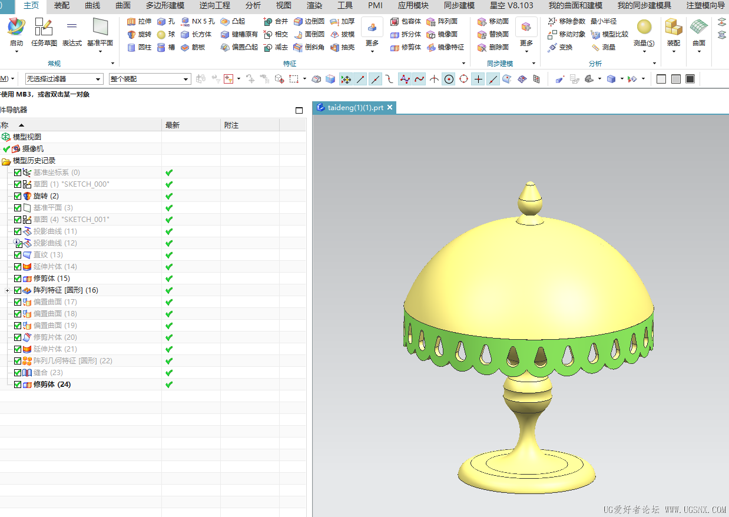Image resolution: width=729 pixels, height=517 pixels.
Task: Select the 草图 (4) "SKETCH_001" tree item
Action: click(x=71, y=220)
